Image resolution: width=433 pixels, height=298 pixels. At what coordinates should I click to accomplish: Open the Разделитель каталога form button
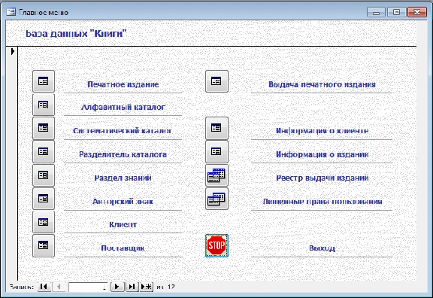tap(44, 151)
